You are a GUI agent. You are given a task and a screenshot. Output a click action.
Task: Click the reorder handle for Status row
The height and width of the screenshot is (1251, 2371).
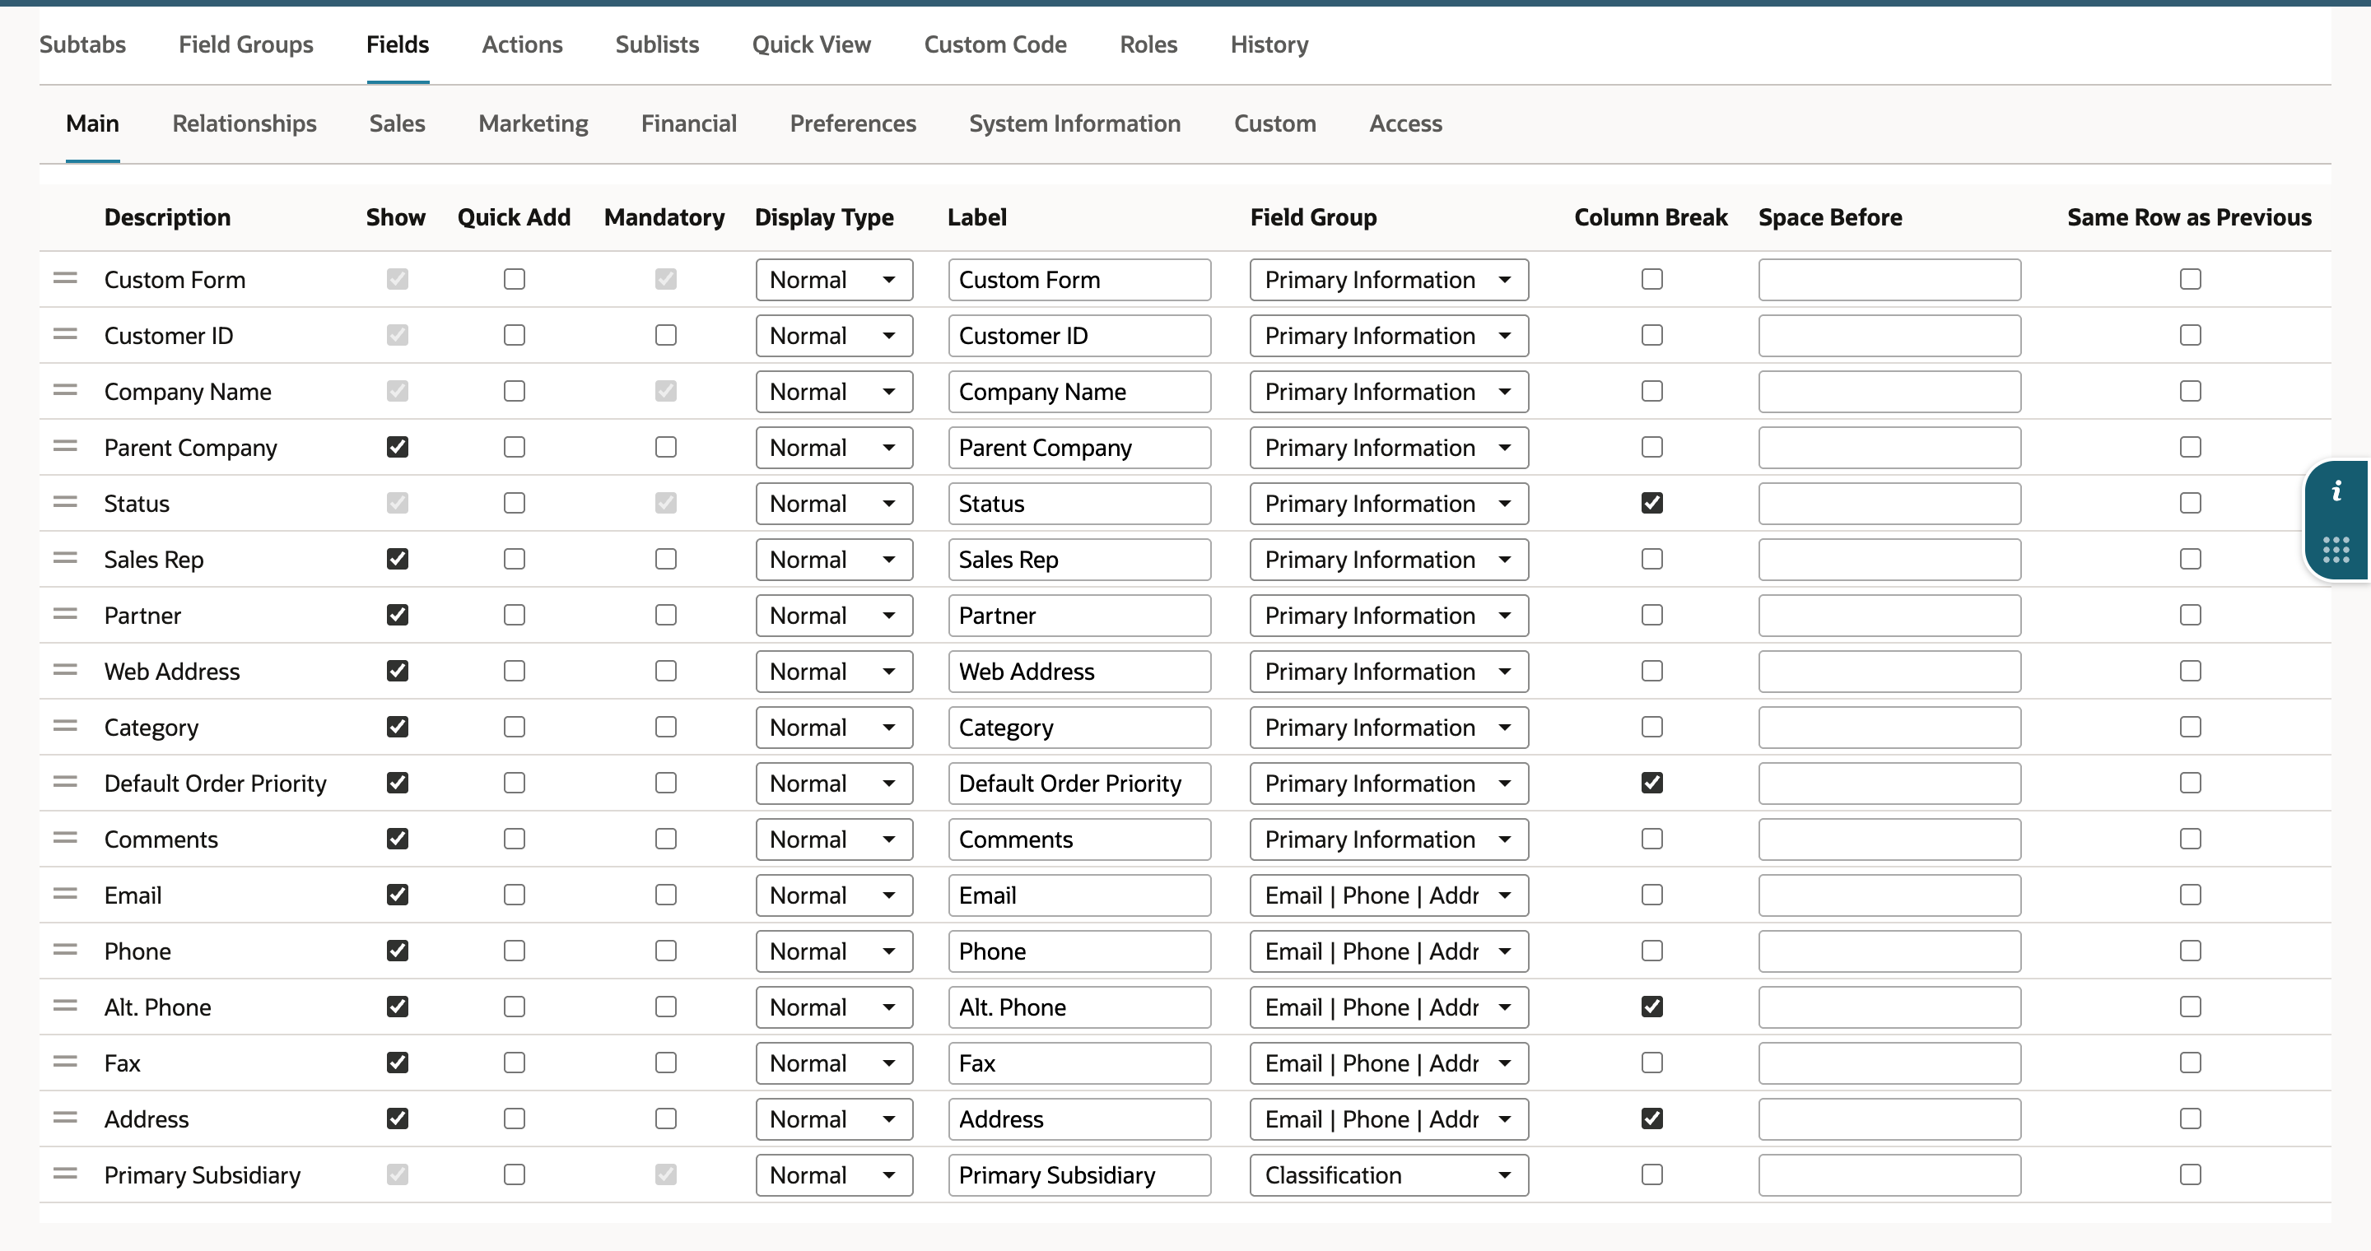[65, 502]
